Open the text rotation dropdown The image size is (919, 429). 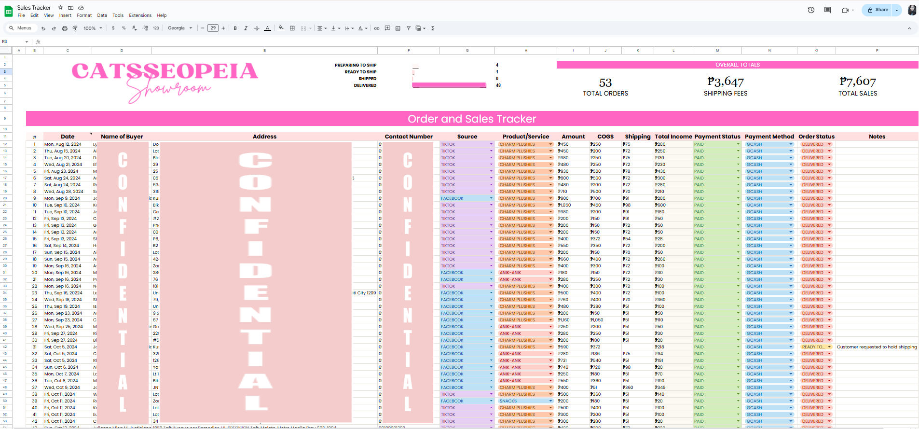tap(363, 28)
